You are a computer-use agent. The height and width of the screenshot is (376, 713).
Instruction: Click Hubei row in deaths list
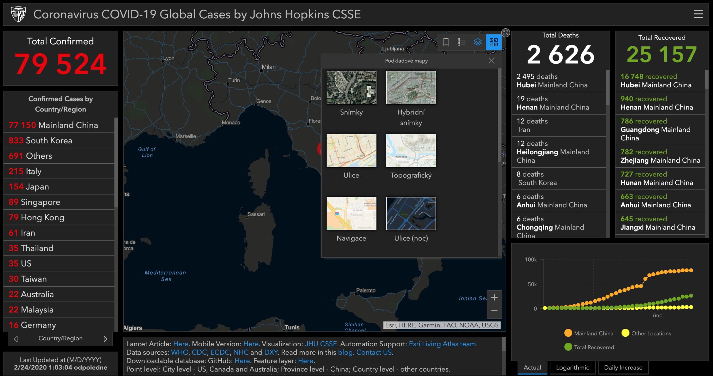point(559,81)
